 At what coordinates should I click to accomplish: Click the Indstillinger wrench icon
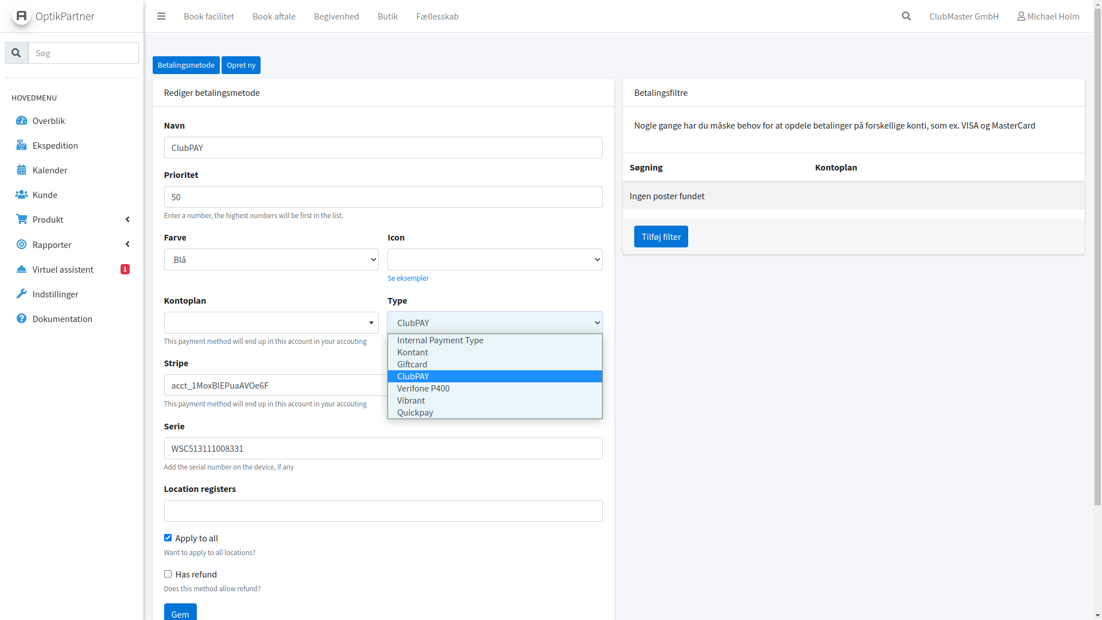pyautogui.click(x=21, y=294)
